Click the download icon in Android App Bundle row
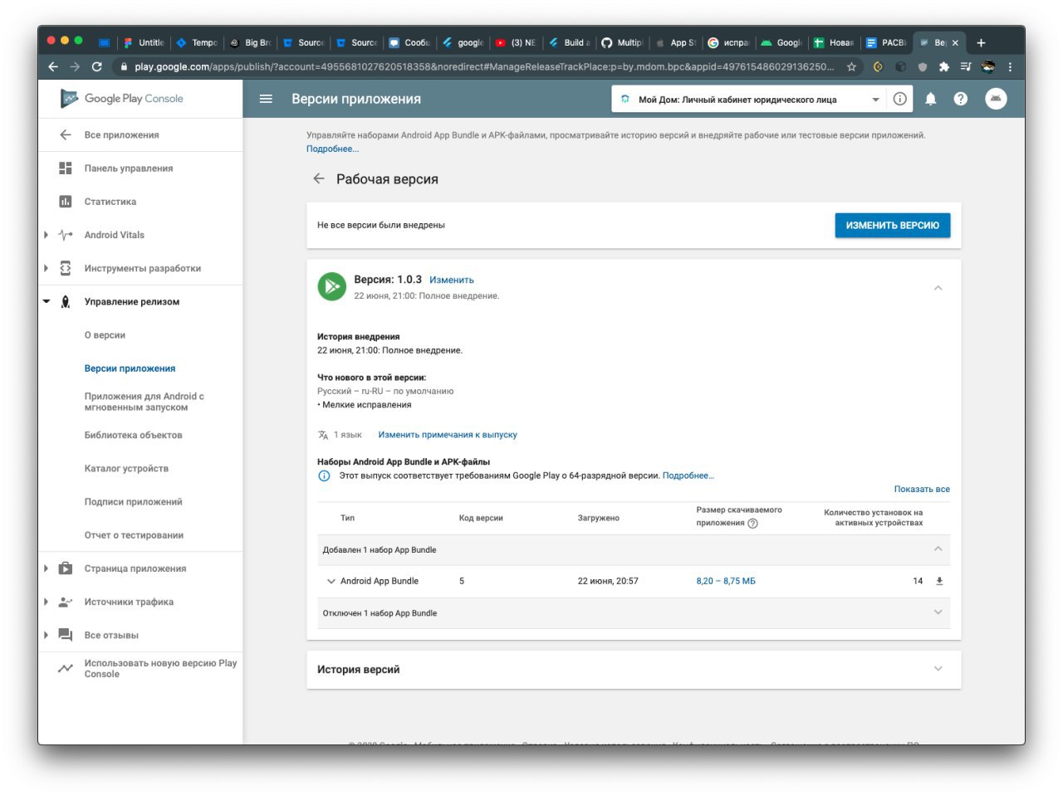 (x=939, y=581)
